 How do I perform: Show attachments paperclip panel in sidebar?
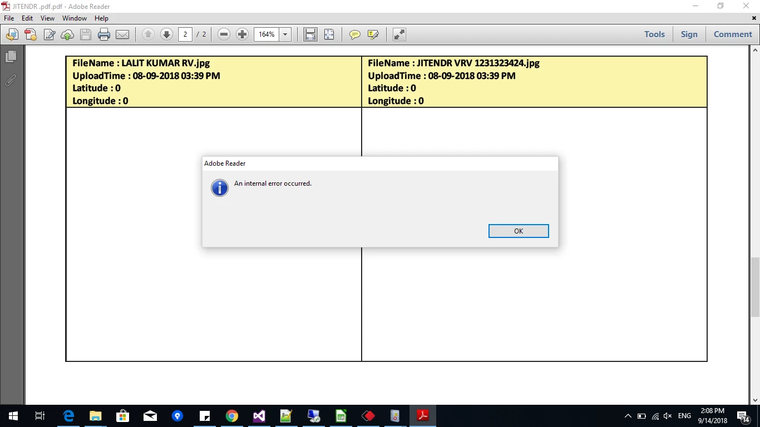(11, 81)
